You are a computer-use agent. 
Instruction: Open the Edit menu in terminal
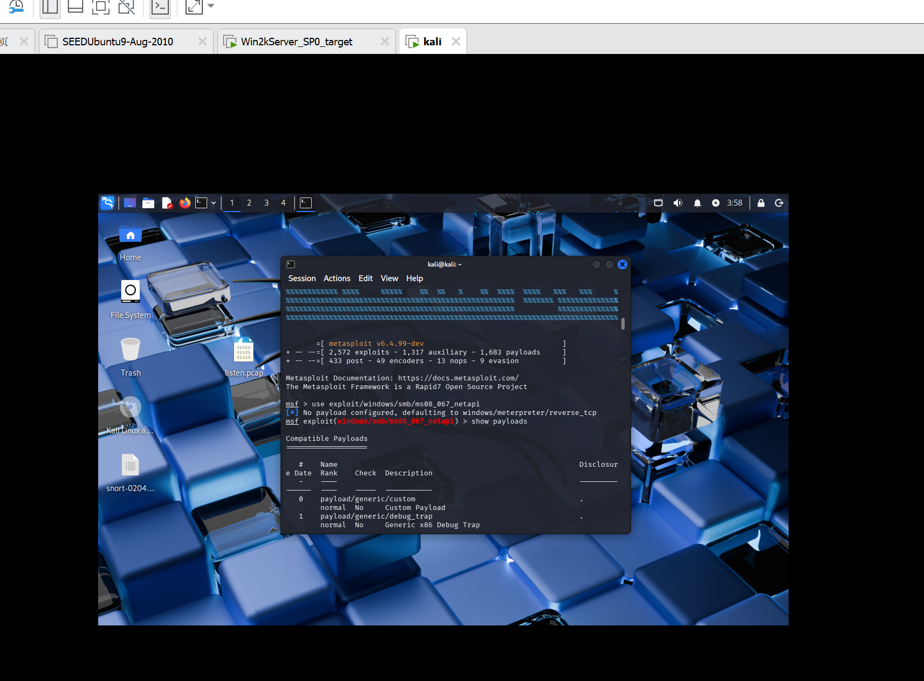pyautogui.click(x=366, y=278)
